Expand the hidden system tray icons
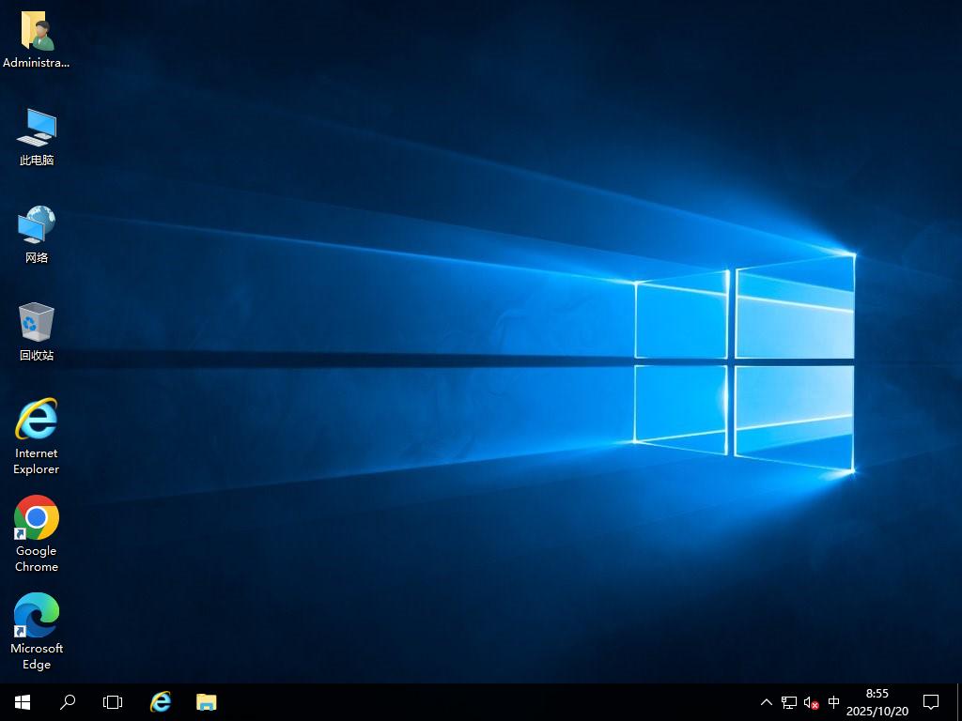The height and width of the screenshot is (721, 962). point(766,702)
